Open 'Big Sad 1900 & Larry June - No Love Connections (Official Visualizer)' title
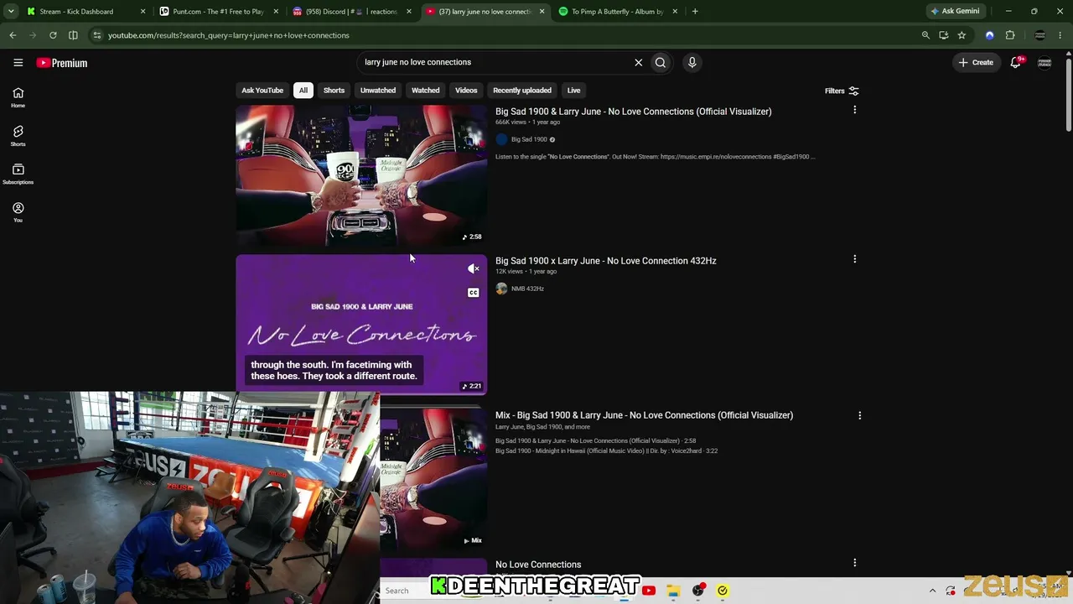This screenshot has height=604, width=1073. [x=634, y=112]
